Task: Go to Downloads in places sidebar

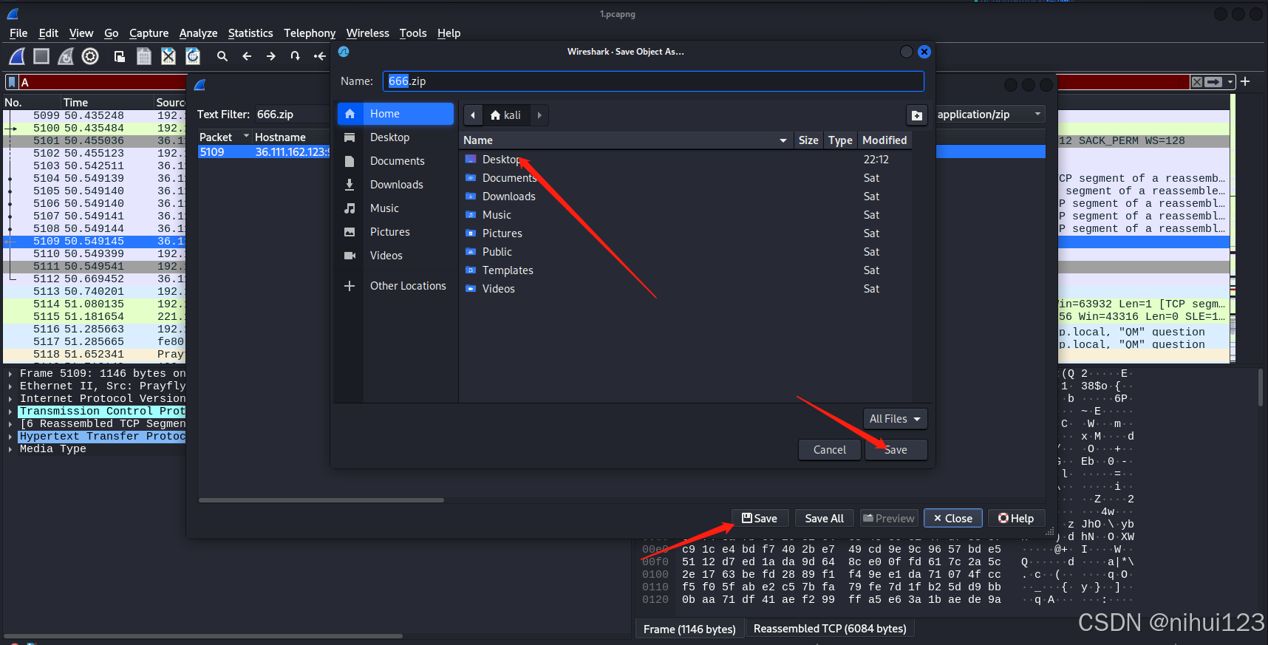Action: click(x=395, y=185)
